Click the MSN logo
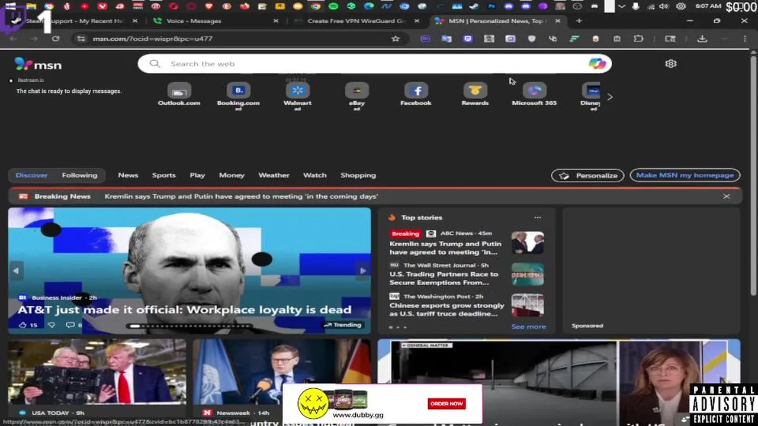The width and height of the screenshot is (758, 426). pyautogui.click(x=38, y=64)
